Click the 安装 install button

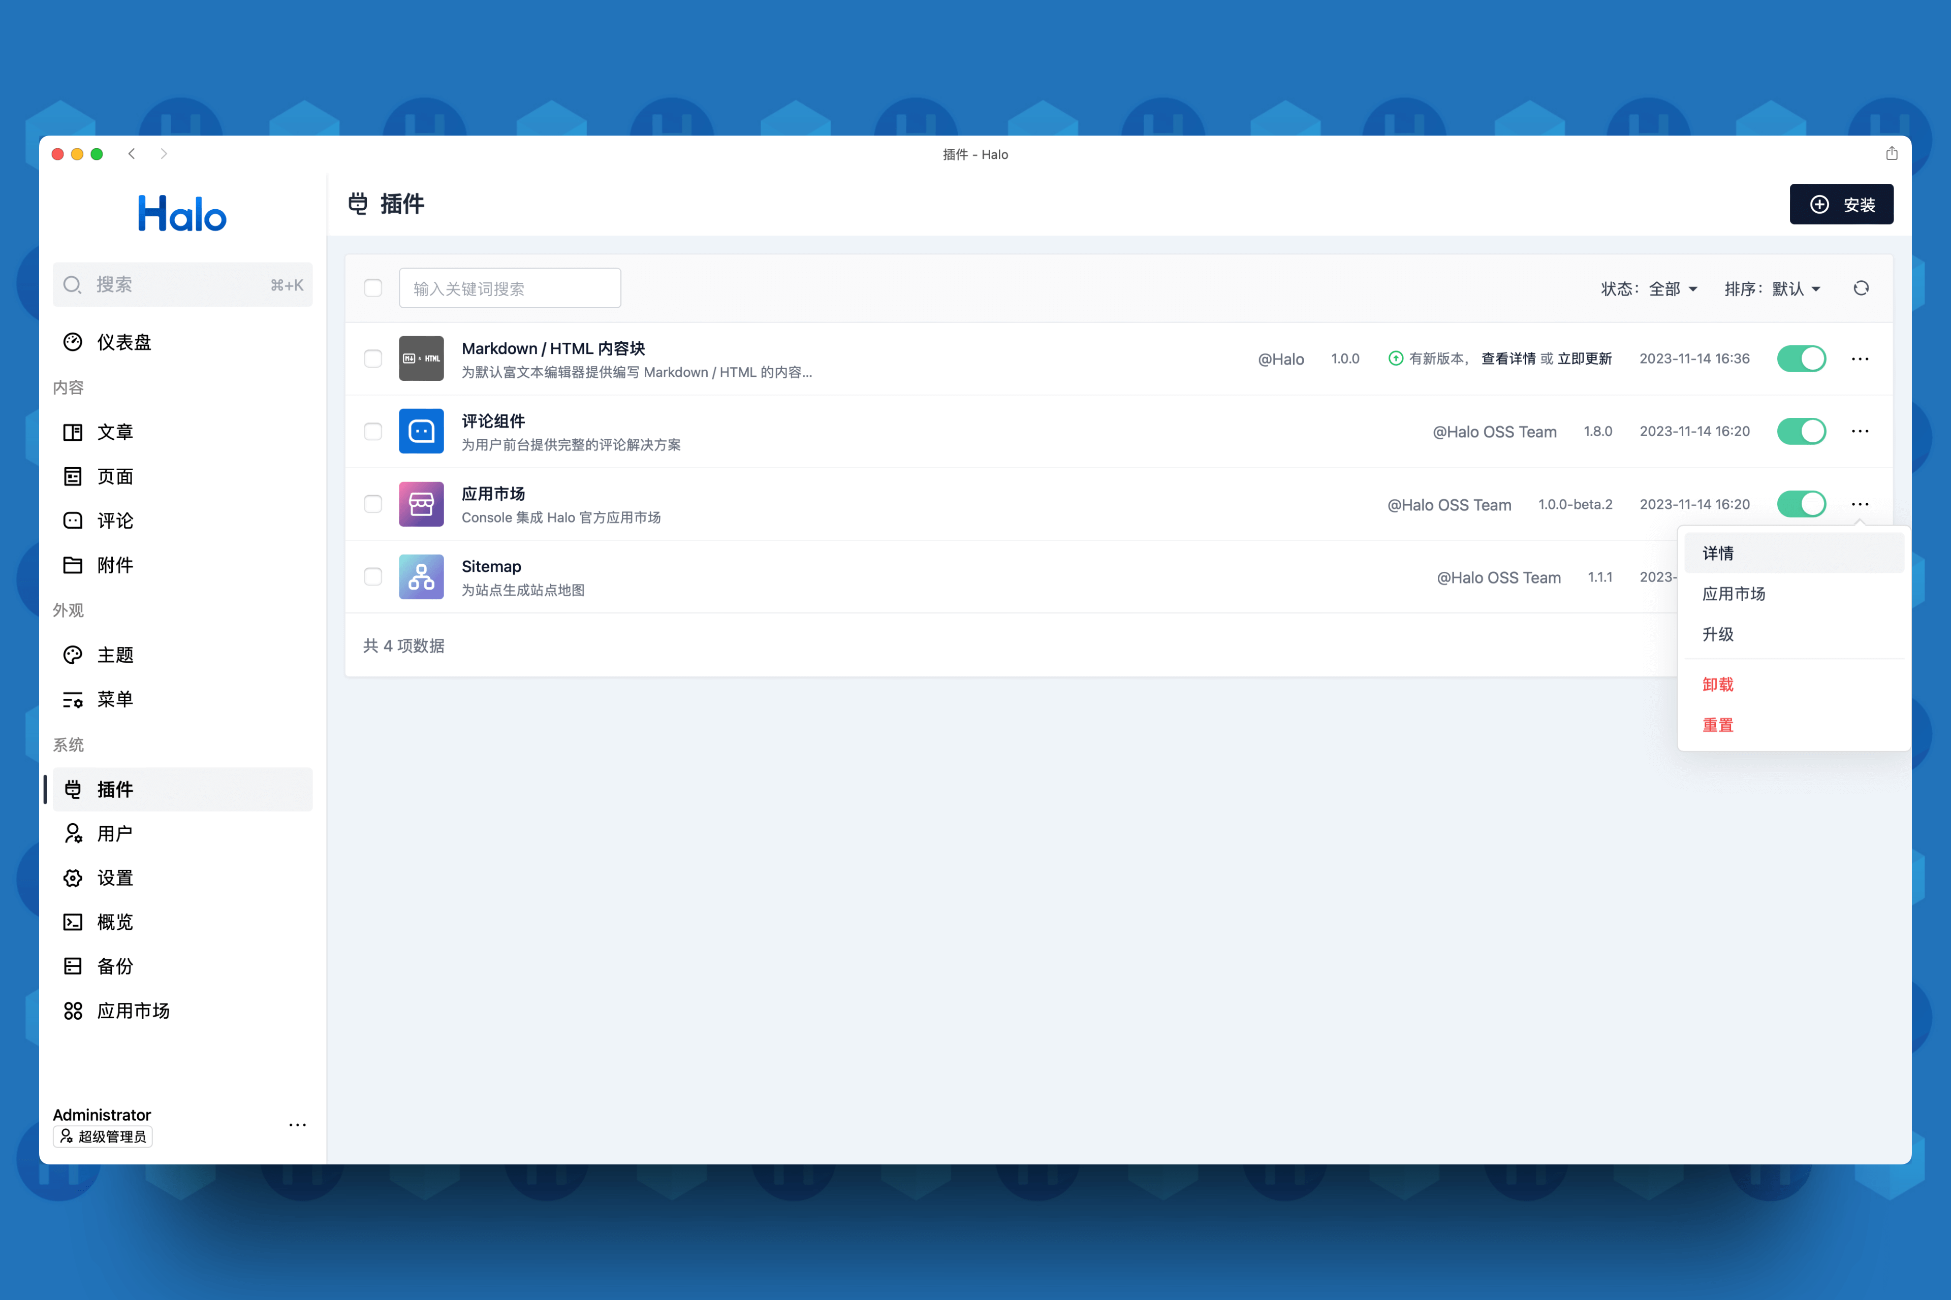coord(1841,204)
